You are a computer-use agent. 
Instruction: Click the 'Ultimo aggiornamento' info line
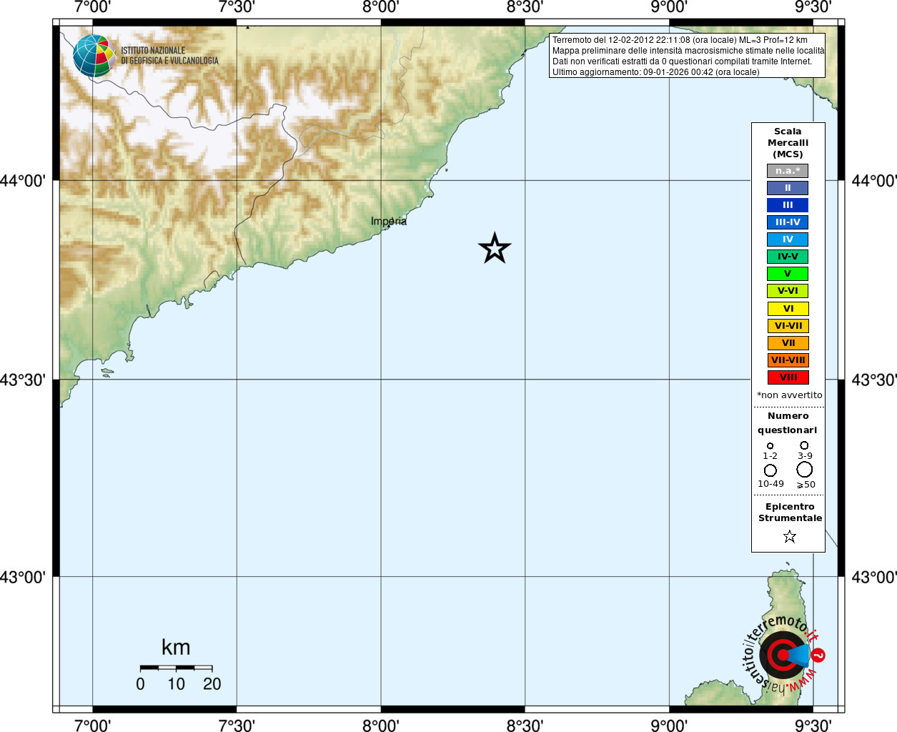click(x=655, y=72)
